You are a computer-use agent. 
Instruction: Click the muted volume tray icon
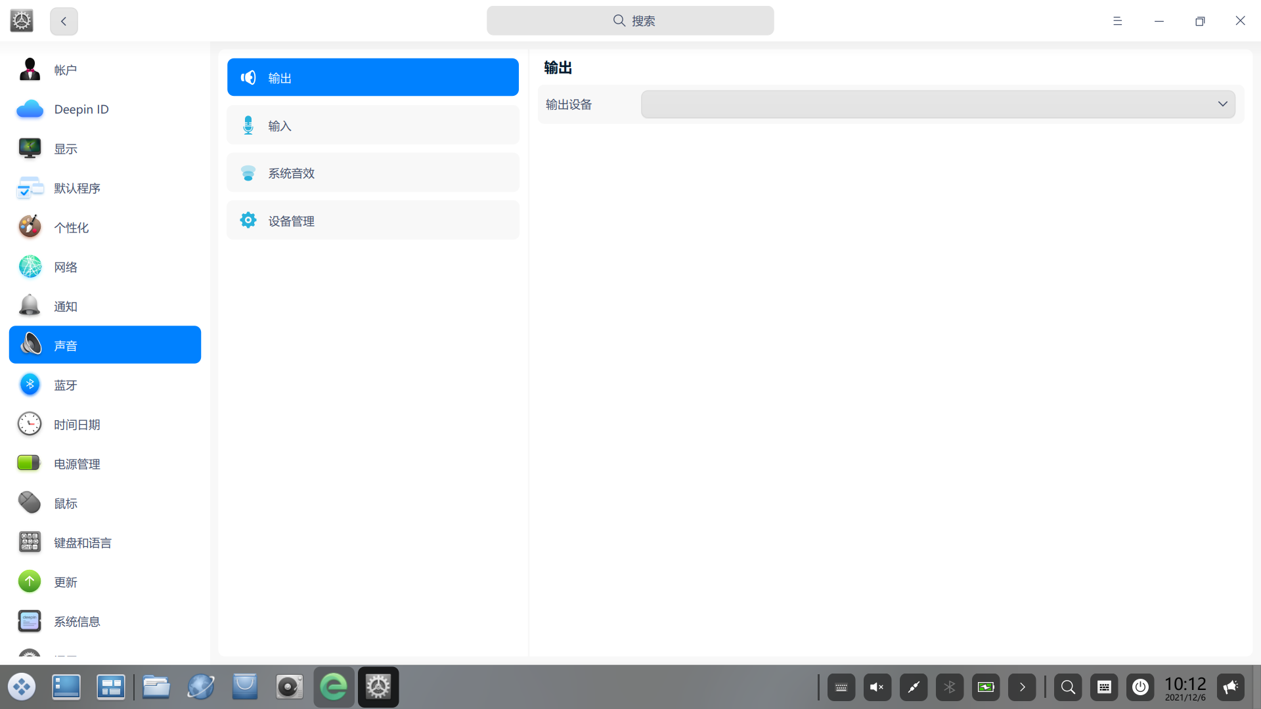click(x=877, y=687)
